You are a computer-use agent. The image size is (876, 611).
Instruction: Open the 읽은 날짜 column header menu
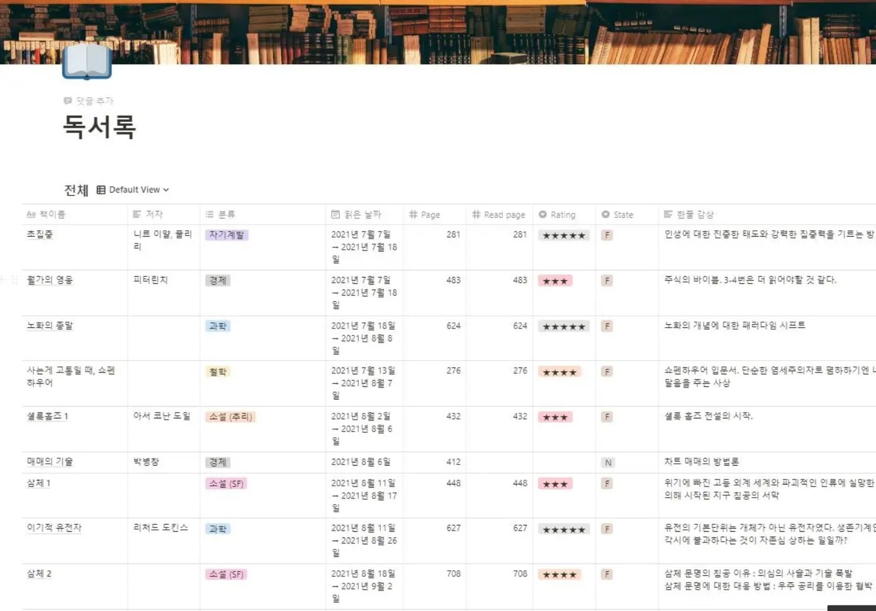pos(364,215)
